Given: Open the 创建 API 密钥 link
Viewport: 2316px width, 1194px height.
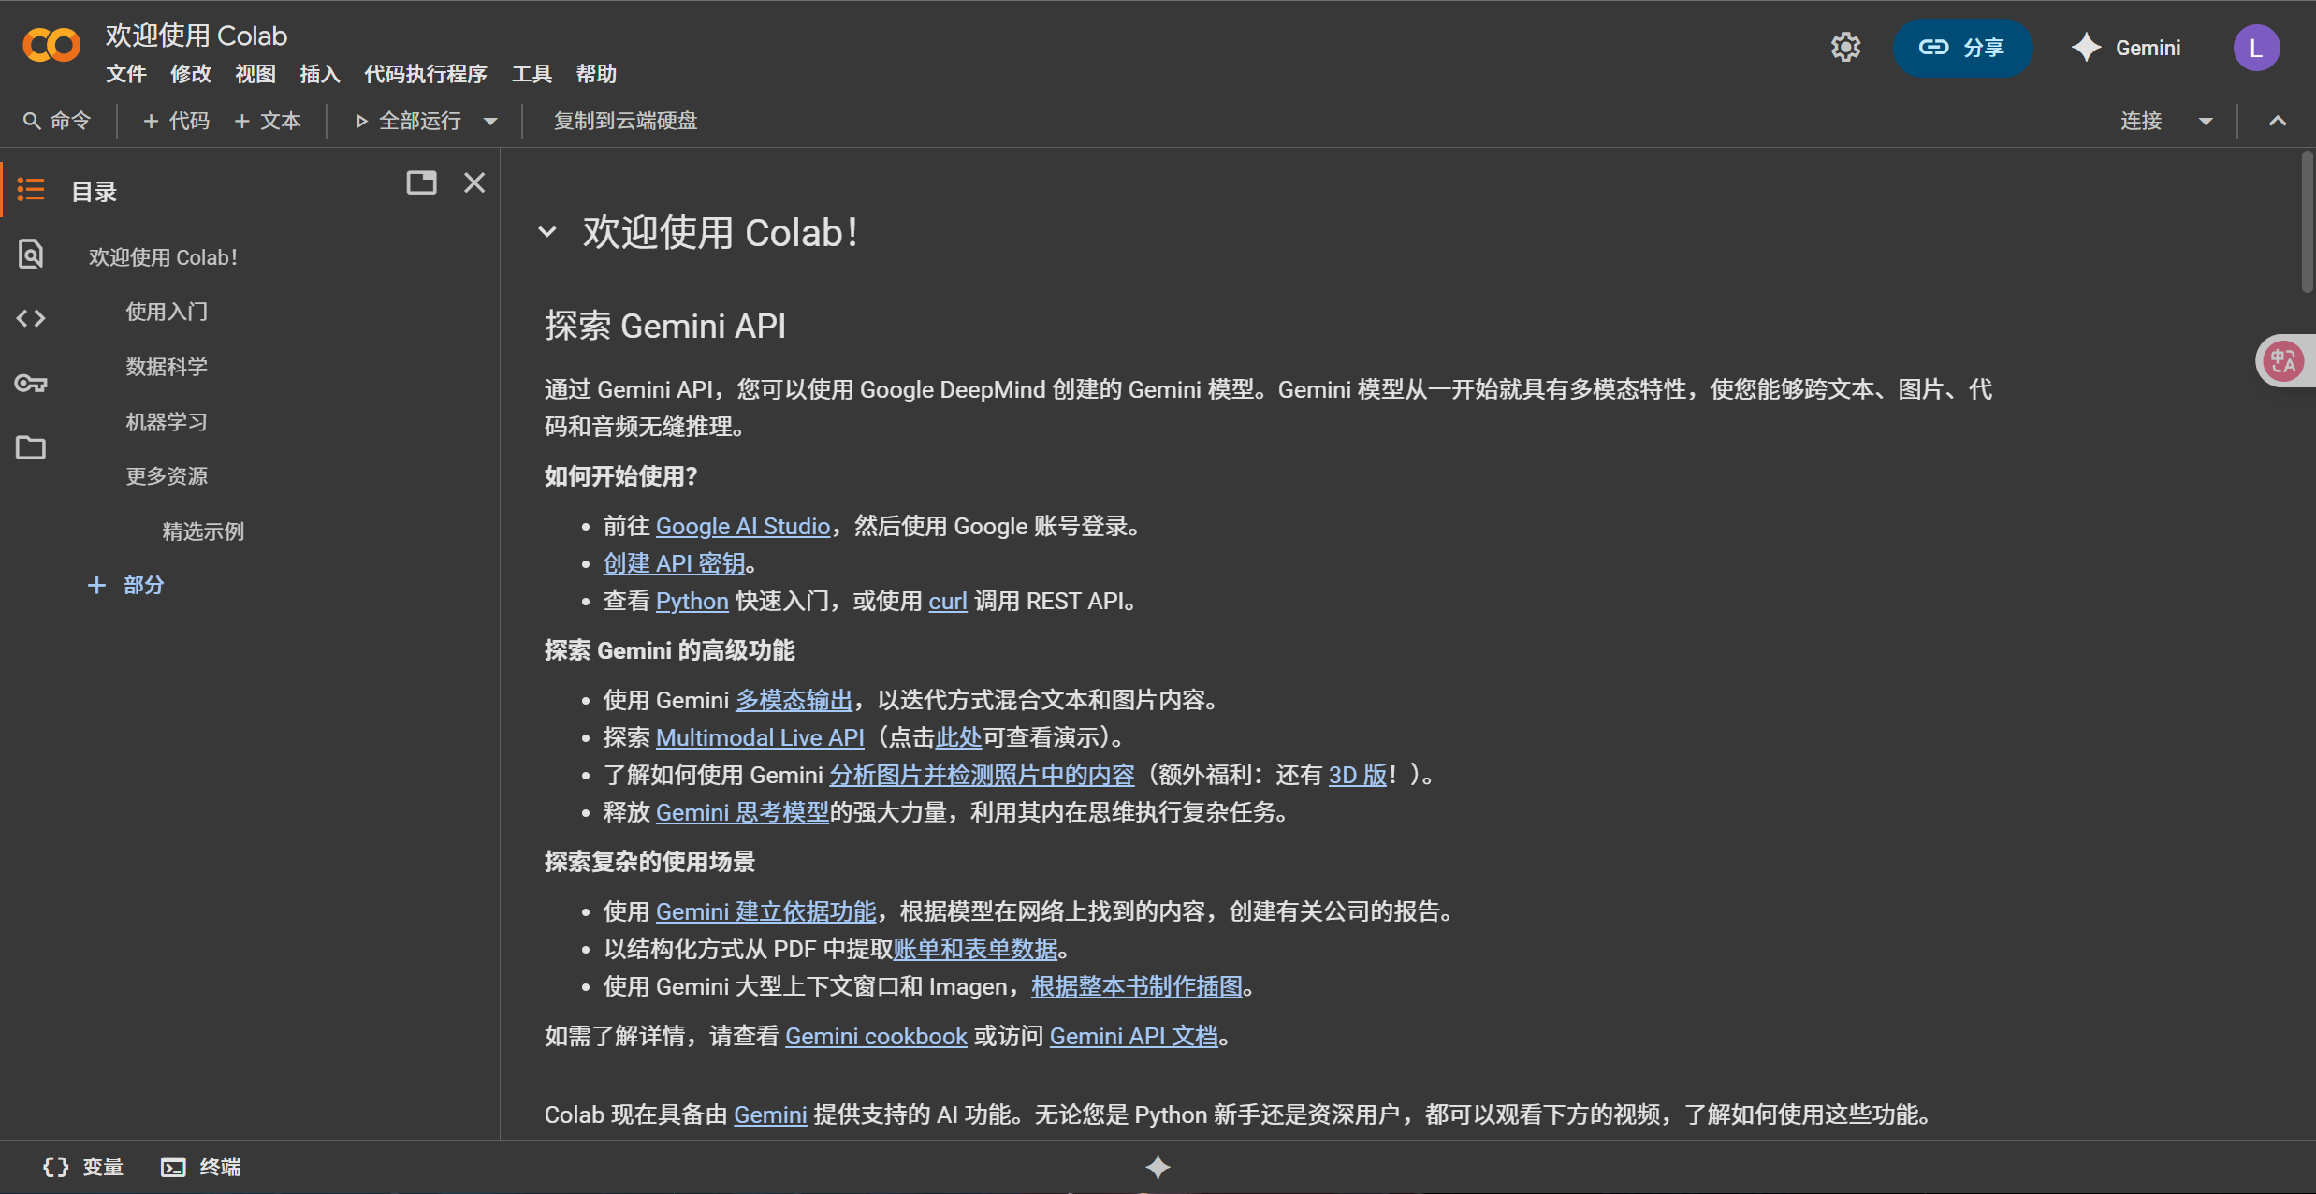Looking at the screenshot, I should [x=675, y=563].
